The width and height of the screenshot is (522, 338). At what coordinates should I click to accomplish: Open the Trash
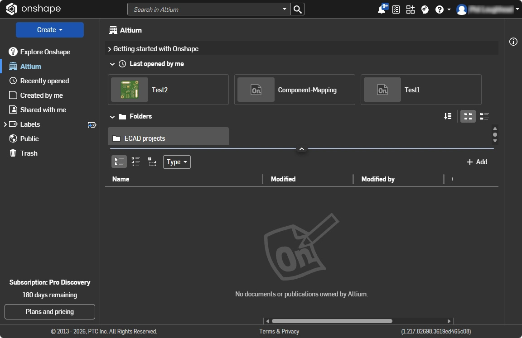click(23, 153)
